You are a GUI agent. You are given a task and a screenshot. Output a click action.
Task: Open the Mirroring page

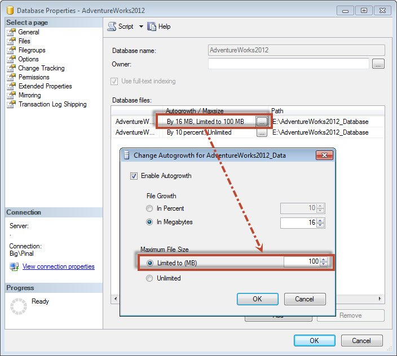coord(30,95)
